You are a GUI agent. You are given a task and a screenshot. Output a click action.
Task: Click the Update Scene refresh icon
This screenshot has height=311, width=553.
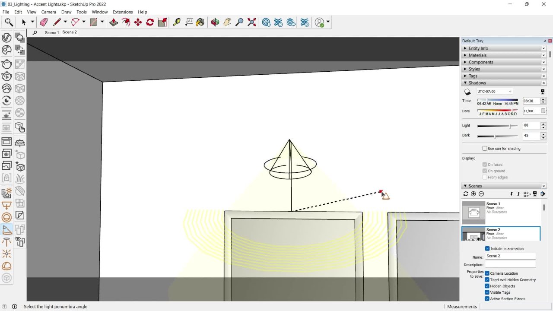click(x=466, y=194)
